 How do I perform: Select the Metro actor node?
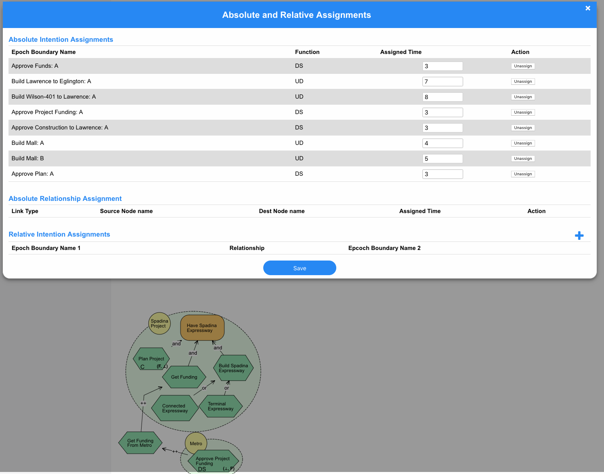click(196, 444)
